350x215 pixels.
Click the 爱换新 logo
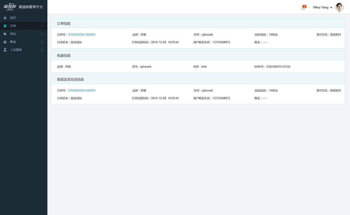click(x=10, y=7)
